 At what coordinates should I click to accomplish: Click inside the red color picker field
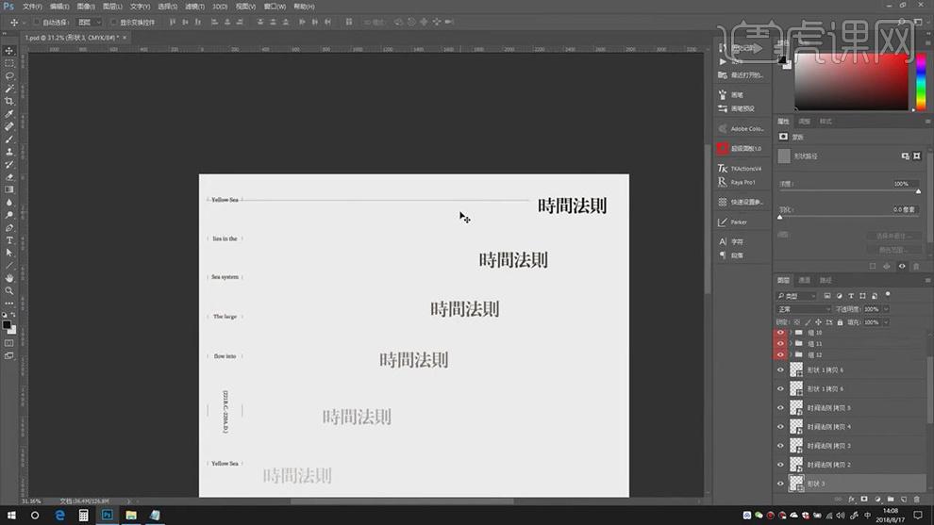tap(851, 82)
